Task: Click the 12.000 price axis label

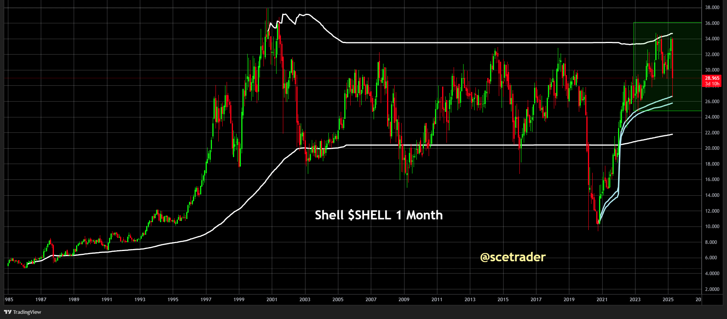Action: (712, 211)
